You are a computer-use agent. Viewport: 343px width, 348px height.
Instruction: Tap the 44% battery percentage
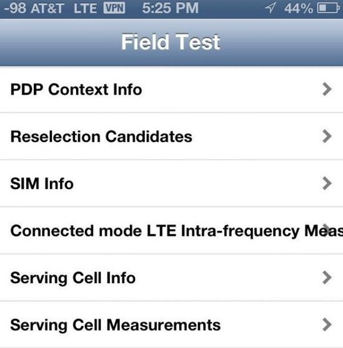(x=299, y=9)
